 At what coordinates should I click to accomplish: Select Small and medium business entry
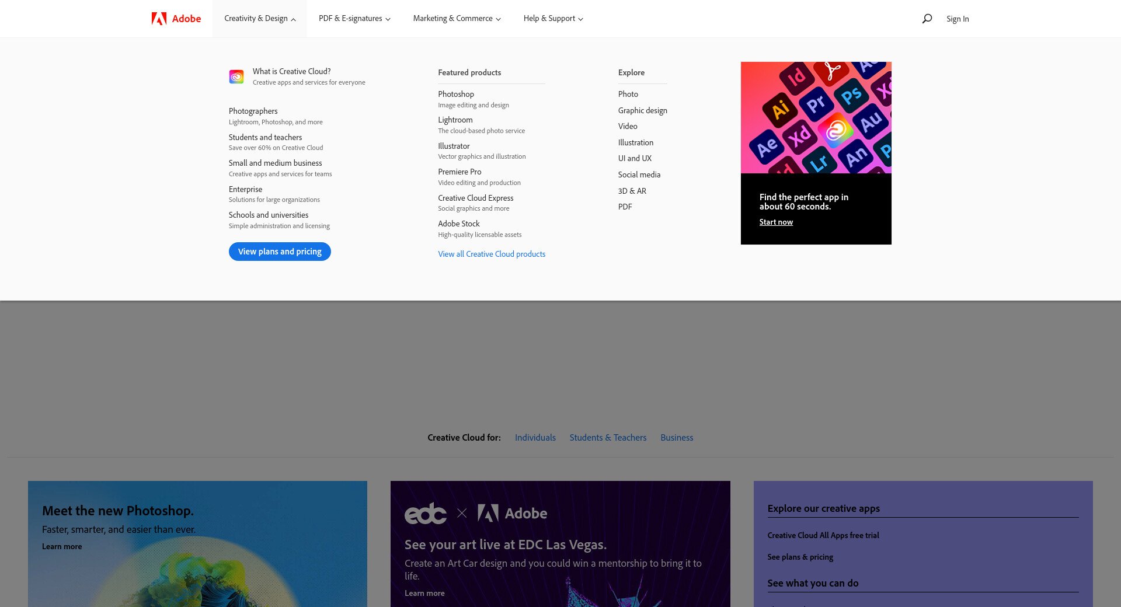tap(275, 163)
